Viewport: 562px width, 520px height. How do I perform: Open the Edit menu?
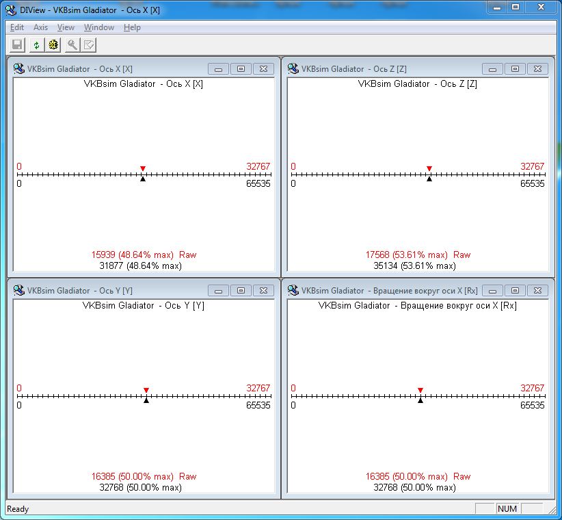click(17, 27)
